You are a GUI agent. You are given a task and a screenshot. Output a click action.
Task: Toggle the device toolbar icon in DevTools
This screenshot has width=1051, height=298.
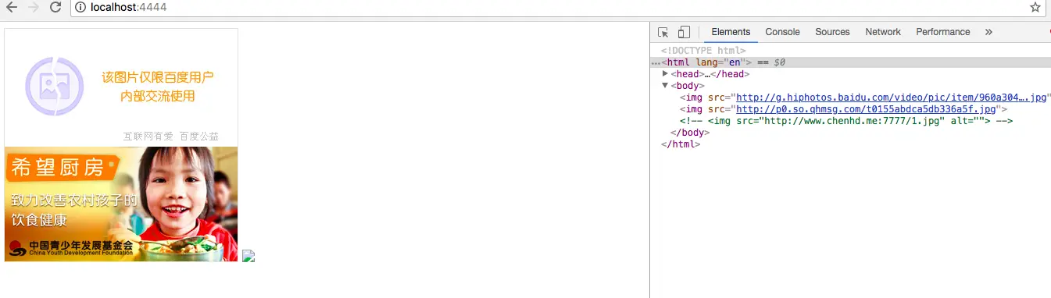tap(684, 32)
